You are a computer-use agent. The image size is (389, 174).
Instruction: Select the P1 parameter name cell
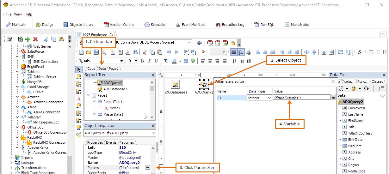click(232, 98)
